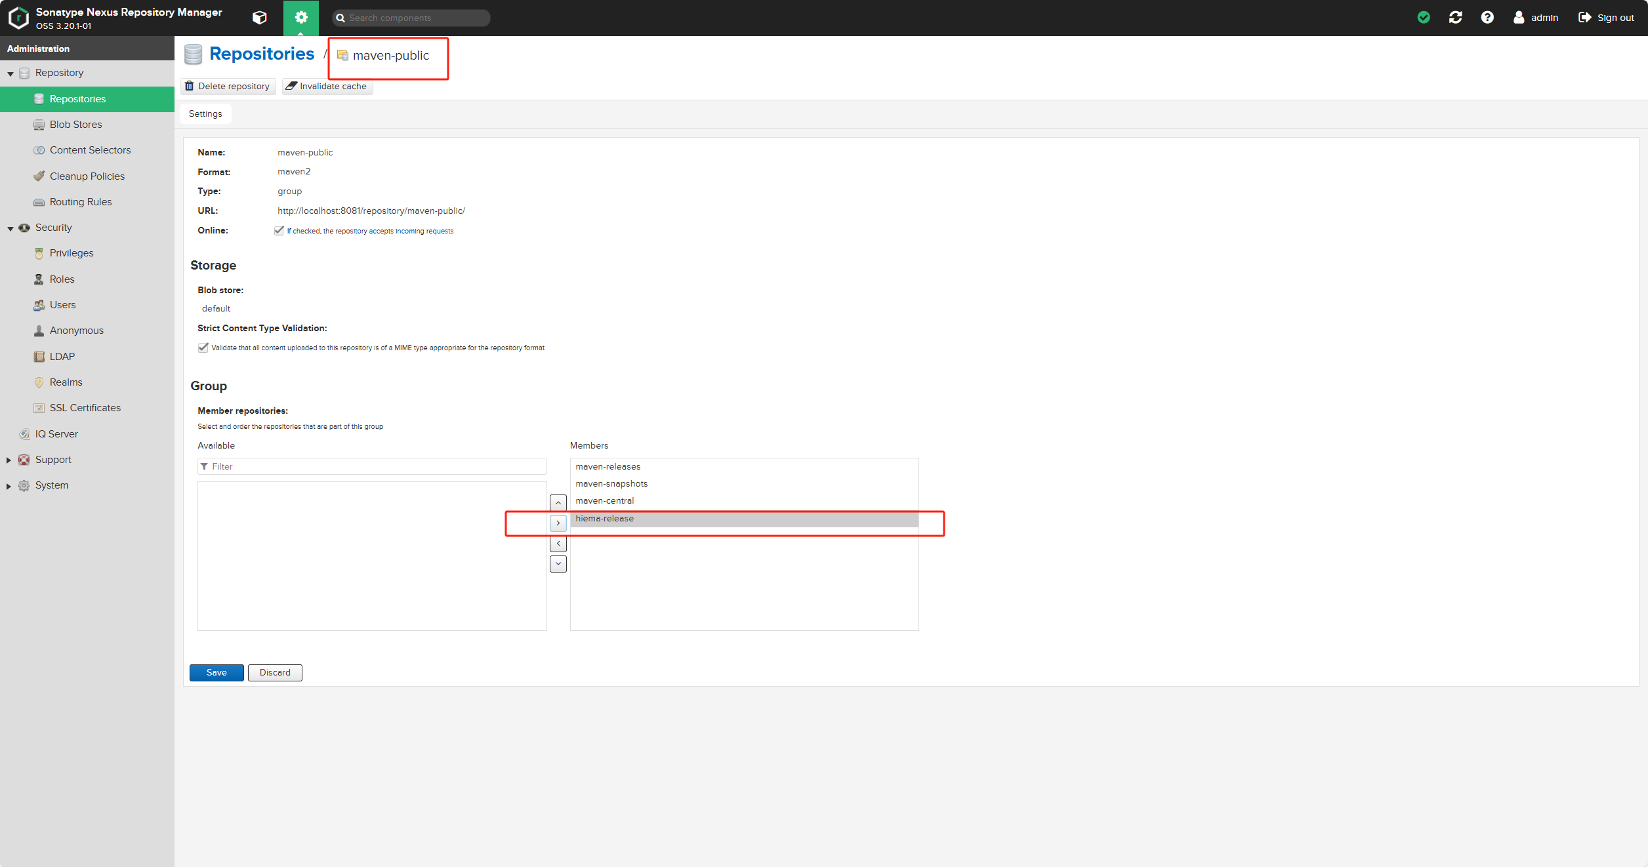Click the green system status check icon
Viewport: 1648px width, 867px height.
(x=1424, y=18)
